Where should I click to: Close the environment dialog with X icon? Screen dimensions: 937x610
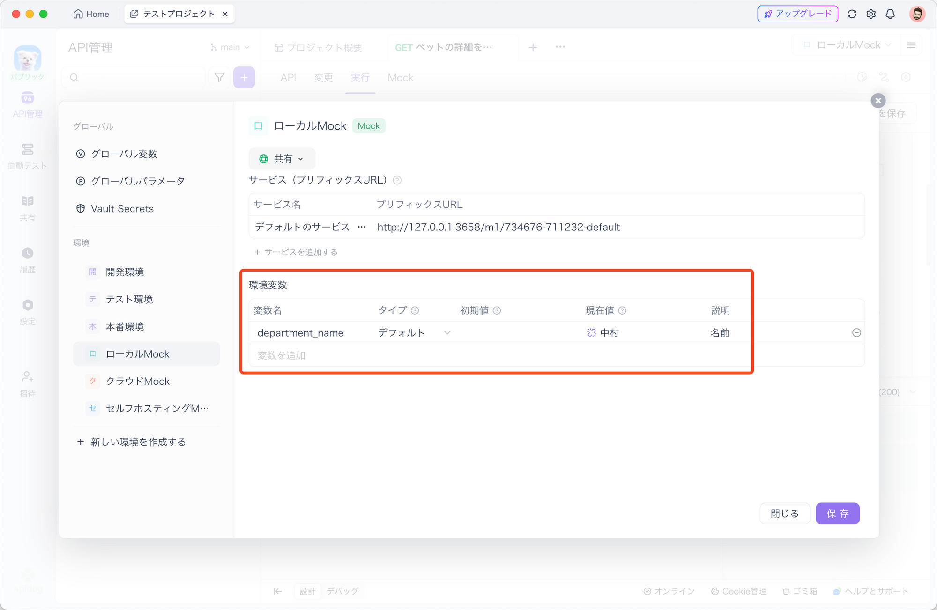878,100
